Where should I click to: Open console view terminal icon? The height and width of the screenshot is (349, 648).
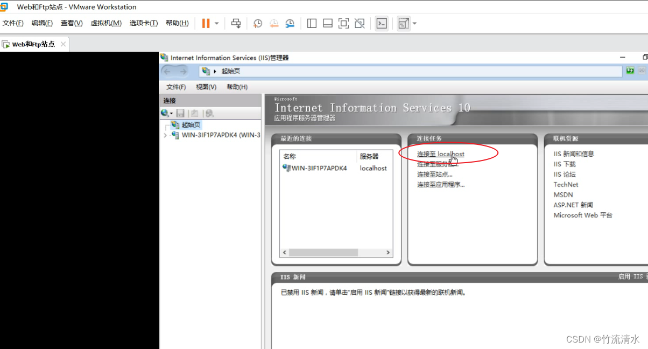pyautogui.click(x=382, y=23)
